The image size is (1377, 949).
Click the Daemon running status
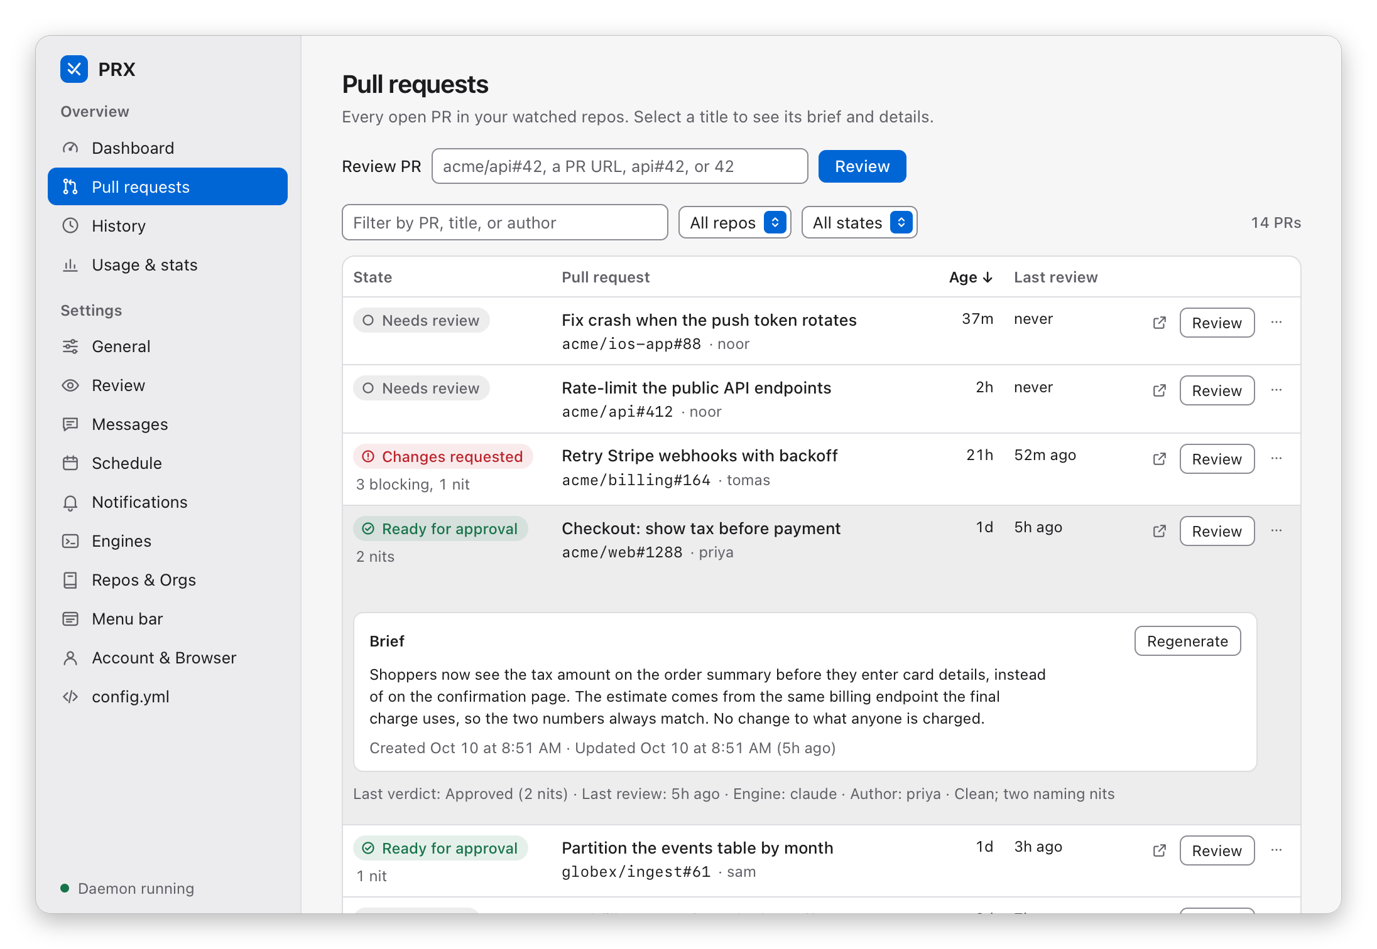pos(128,888)
